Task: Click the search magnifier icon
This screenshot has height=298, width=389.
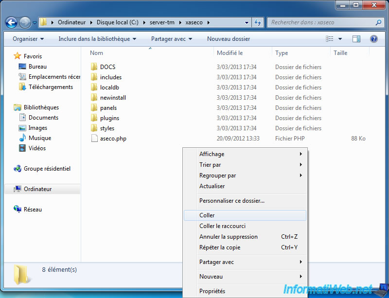Action: [x=378, y=22]
